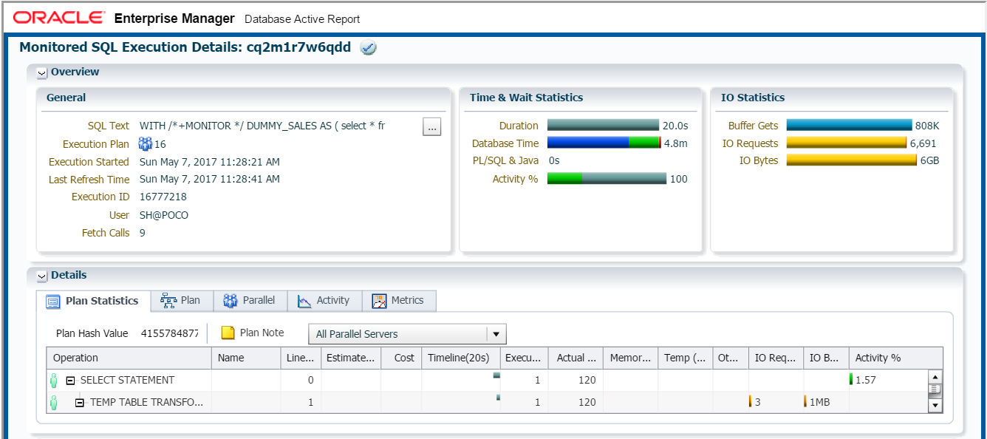Click the Execution ID value 16777218
The width and height of the screenshot is (987, 439).
click(163, 197)
